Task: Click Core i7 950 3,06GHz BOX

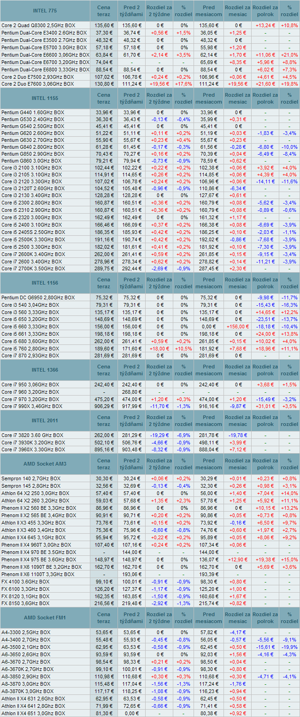Action: coord(30,385)
